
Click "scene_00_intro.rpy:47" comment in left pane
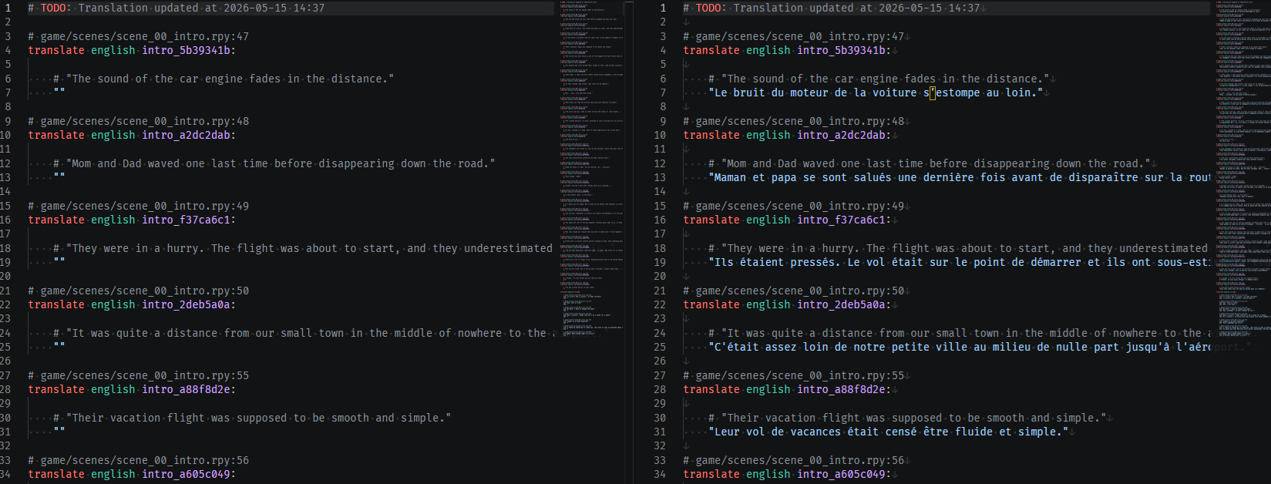pyautogui.click(x=138, y=36)
